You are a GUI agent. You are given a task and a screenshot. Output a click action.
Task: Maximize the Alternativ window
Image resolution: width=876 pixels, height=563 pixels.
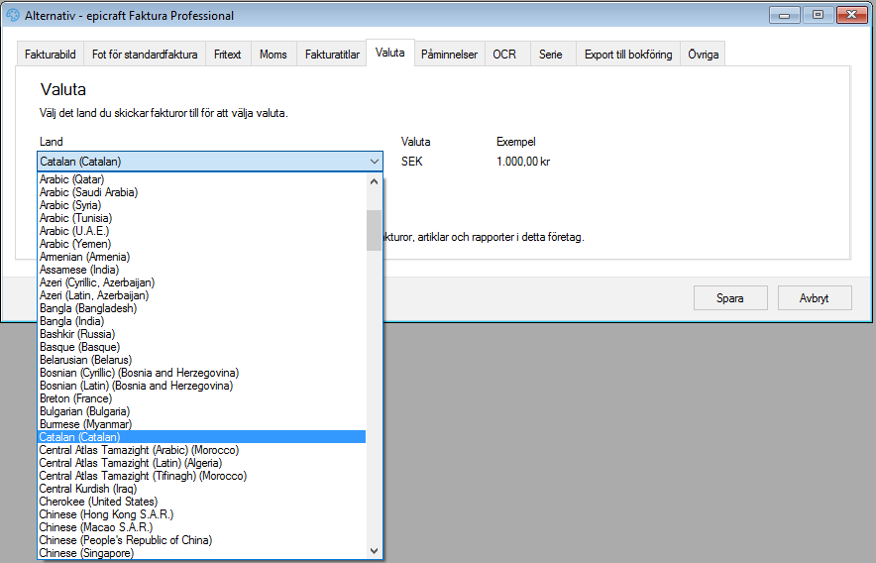click(x=818, y=15)
